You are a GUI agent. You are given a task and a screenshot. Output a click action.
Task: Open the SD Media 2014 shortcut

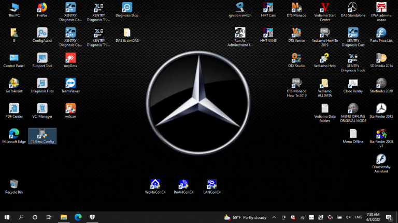click(x=381, y=60)
